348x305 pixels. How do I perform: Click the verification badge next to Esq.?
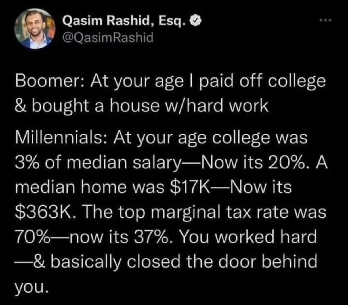pos(195,20)
